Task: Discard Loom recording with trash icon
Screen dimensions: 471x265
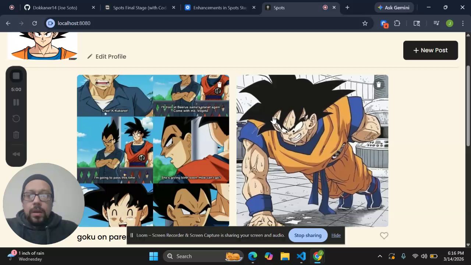Action: [16, 135]
